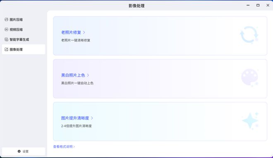Select the 图像处理 label in sidebar

point(16,49)
